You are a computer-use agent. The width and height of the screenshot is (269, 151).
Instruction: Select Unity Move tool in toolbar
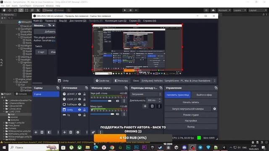click(10, 10)
